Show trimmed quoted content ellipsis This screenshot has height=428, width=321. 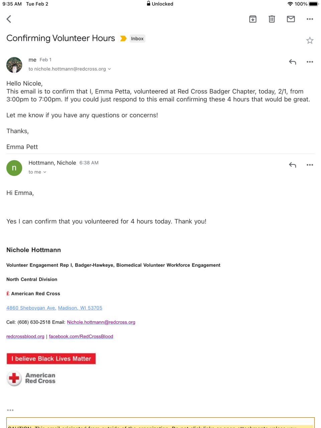point(10,410)
